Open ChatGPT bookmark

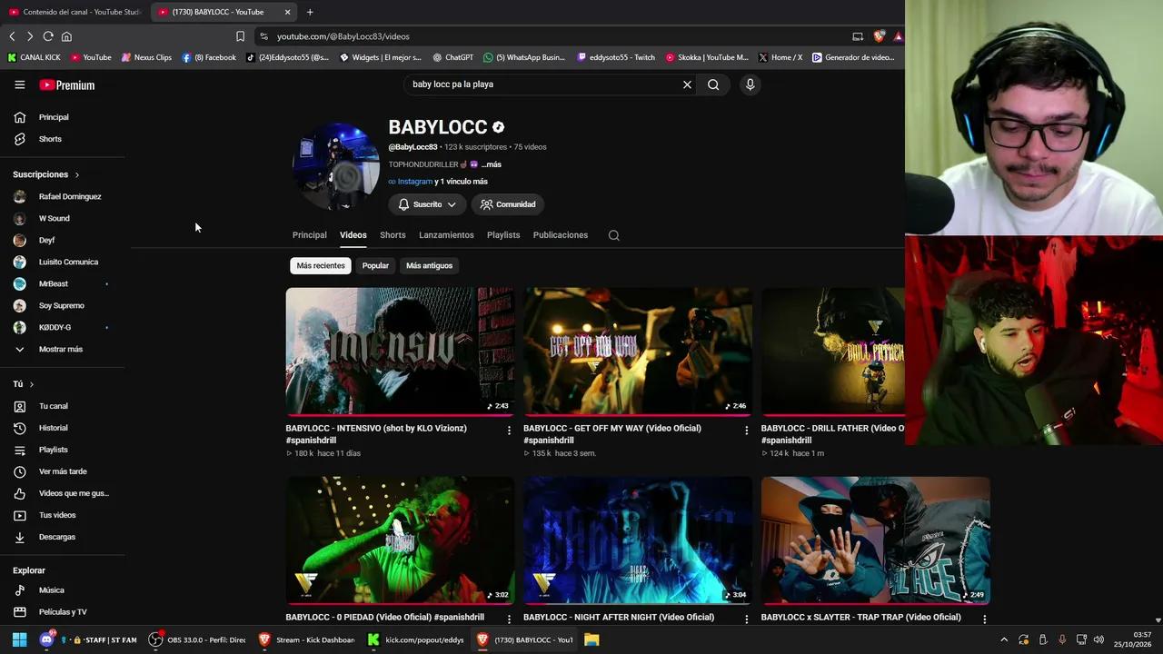click(452, 57)
